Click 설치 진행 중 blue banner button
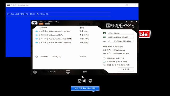The width and height of the screenshot is (170, 96). point(85,89)
